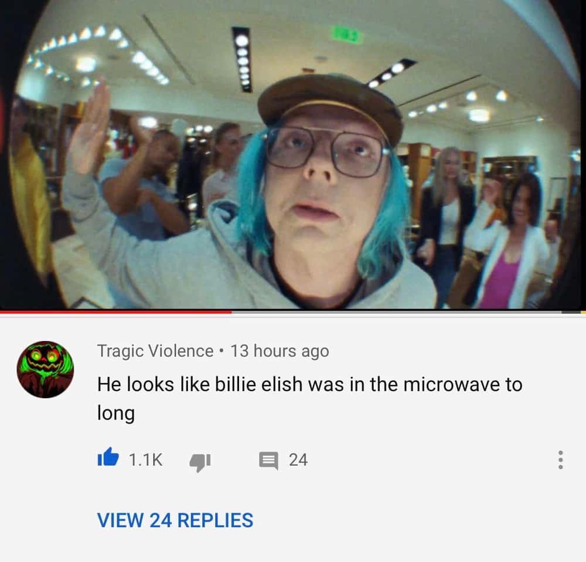586x562 pixels.
Task: Open Tragic Violence's pumpkin avatar profile
Action: click(45, 370)
